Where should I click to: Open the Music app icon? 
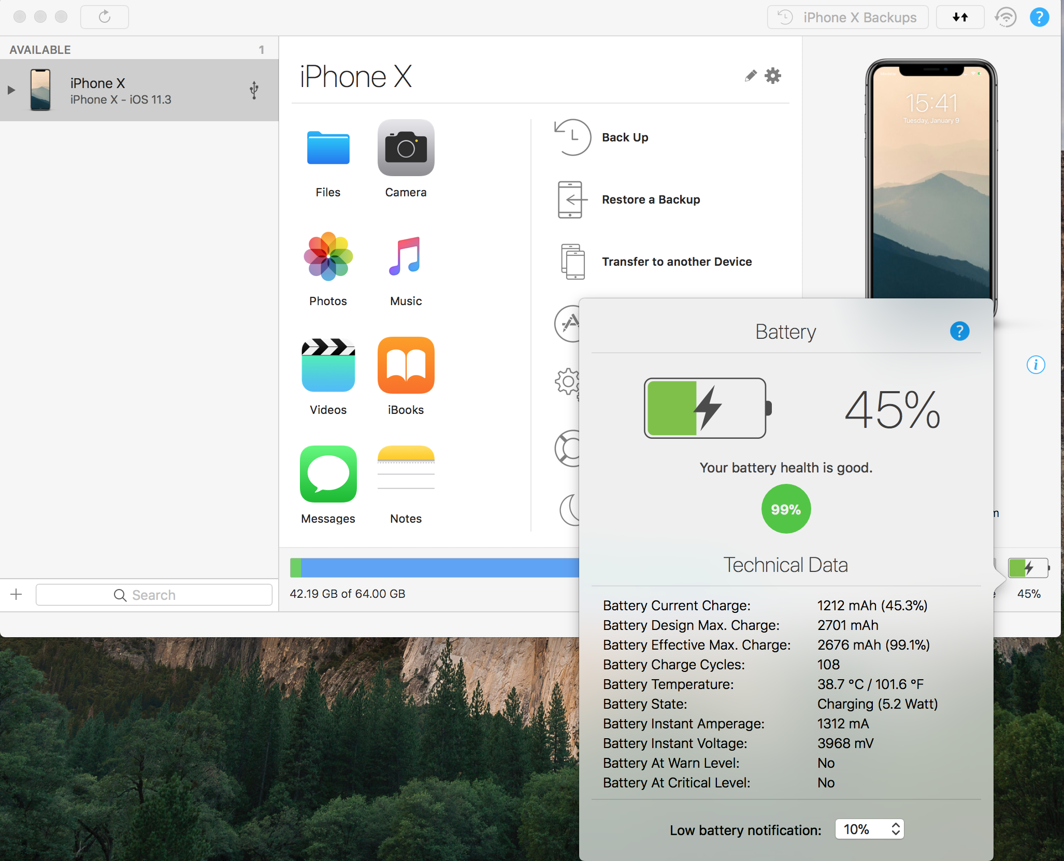click(x=406, y=256)
